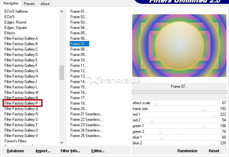The height and width of the screenshot is (157, 229).
Task: Click the category list scrollbar thumb
Action: 62,73
